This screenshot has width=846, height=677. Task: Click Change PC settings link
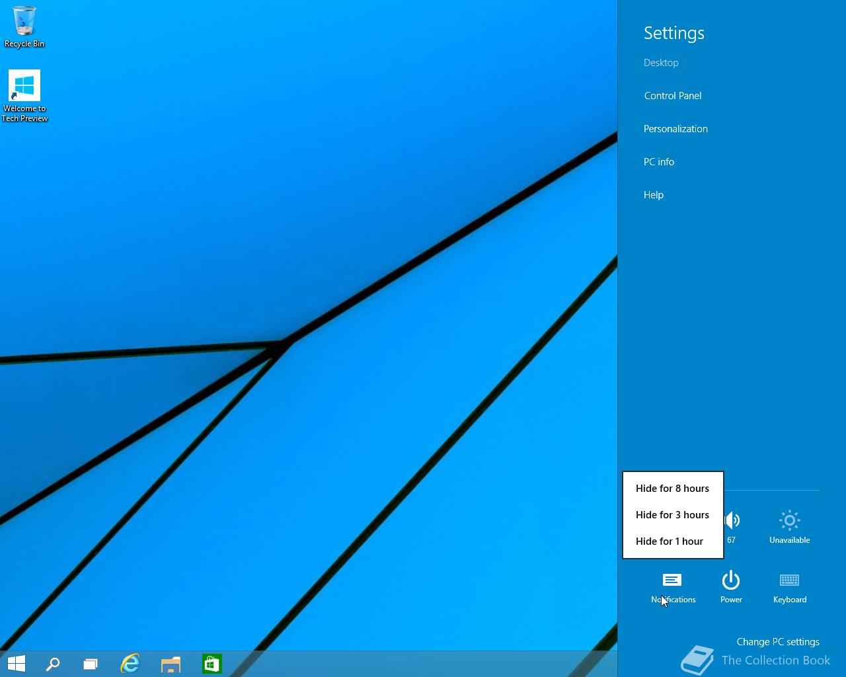(778, 642)
